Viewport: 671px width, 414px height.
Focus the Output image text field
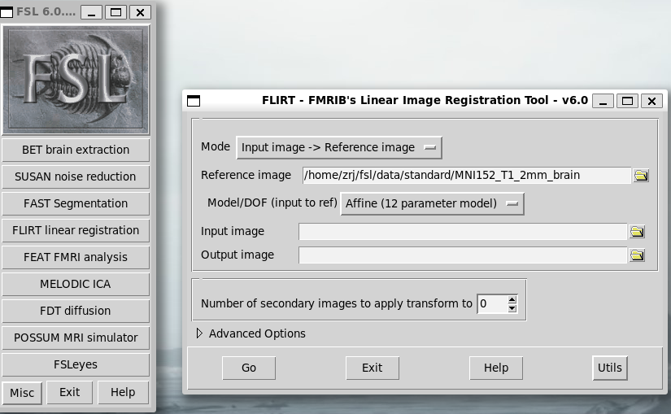[x=463, y=255]
